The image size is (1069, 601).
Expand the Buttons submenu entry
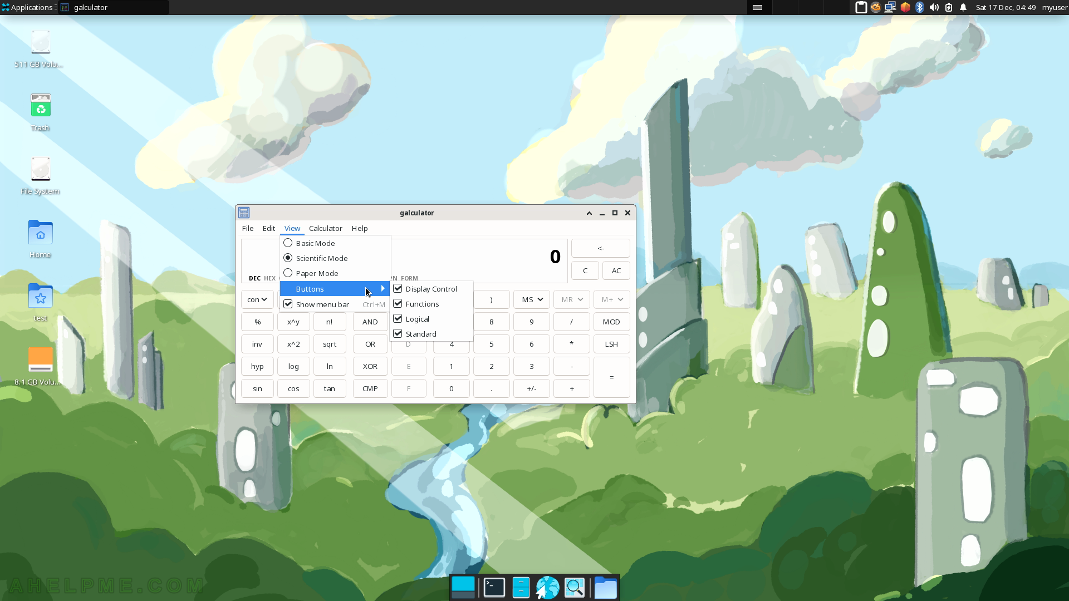click(335, 289)
